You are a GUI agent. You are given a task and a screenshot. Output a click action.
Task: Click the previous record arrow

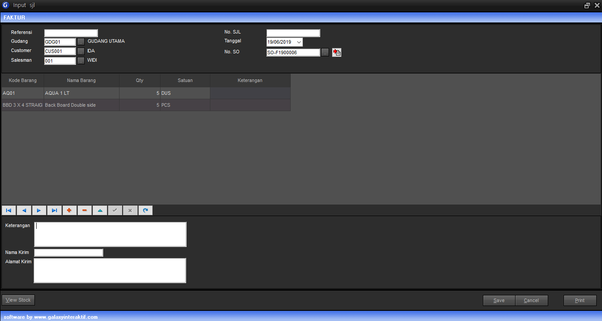pos(24,210)
